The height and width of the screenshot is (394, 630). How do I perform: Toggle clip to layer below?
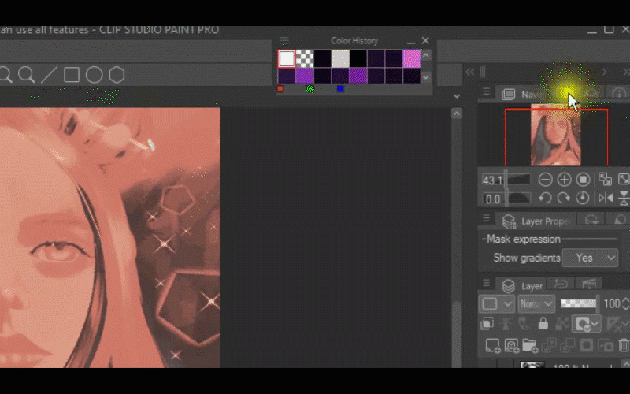tap(487, 323)
